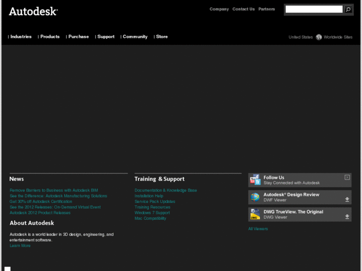Open See the Difference Manufacturing Solutions link
This screenshot has width=362, height=271.
[58, 196]
